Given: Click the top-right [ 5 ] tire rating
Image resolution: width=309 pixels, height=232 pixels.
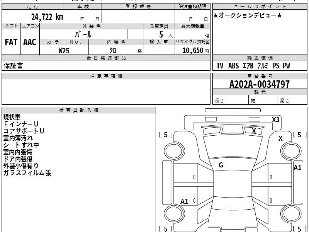Looking at the screenshot, I should (x=299, y=135).
